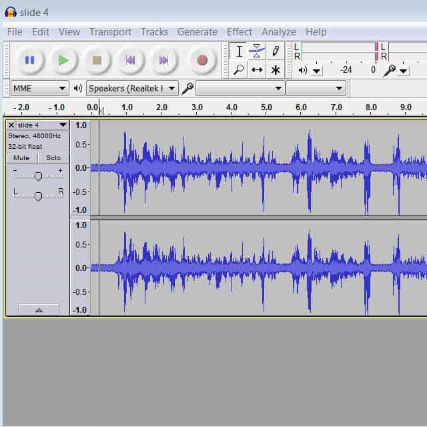
Task: Open the Edit menu
Action: pyautogui.click(x=41, y=32)
